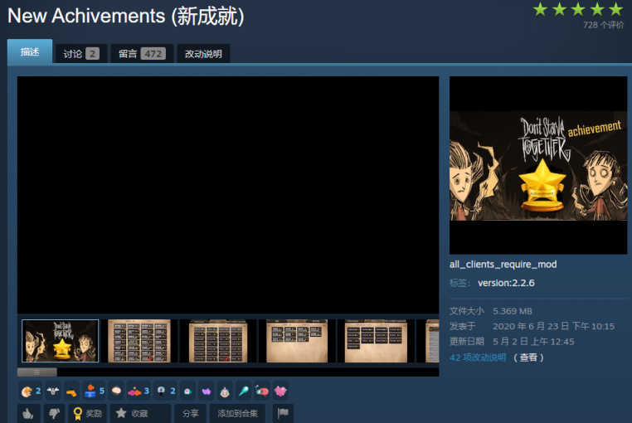
Task: Click the clown face award icon
Action: (225, 391)
